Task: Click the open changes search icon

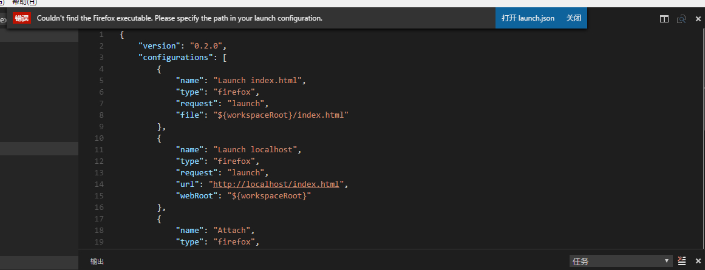Action: coord(681,19)
